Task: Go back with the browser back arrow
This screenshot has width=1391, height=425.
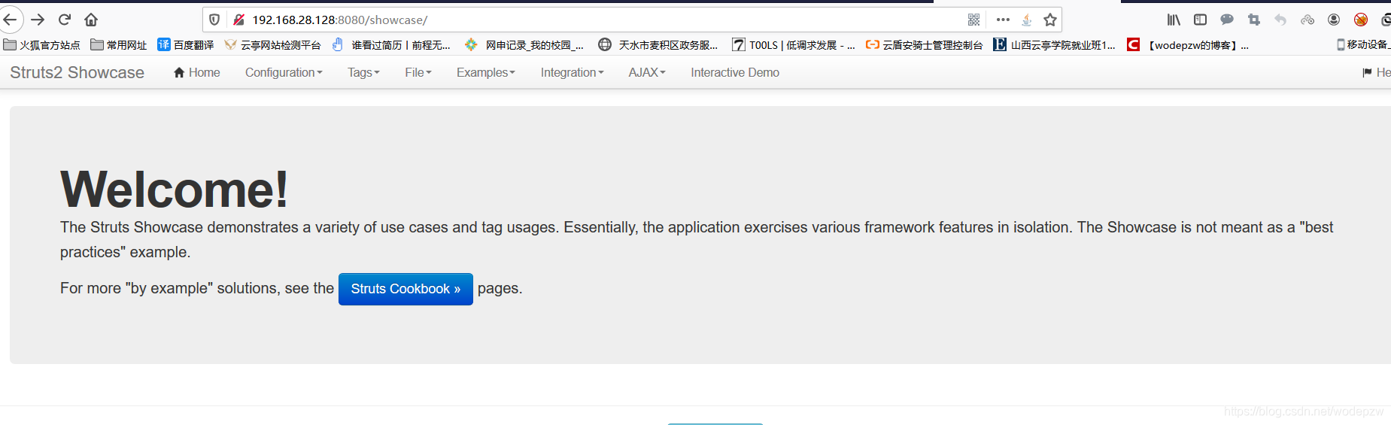Action: 9,20
